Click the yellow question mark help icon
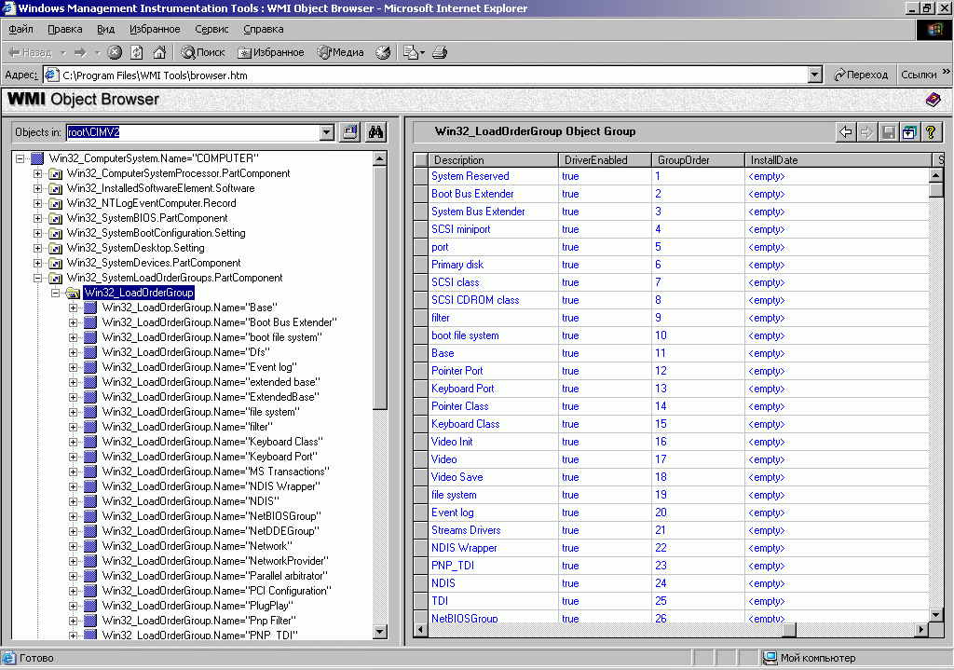The height and width of the screenshot is (670, 954). [933, 132]
